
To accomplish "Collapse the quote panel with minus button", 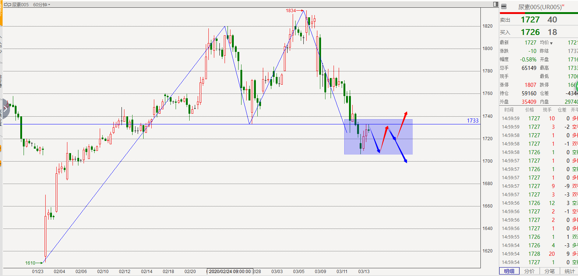I will click(504, 7).
